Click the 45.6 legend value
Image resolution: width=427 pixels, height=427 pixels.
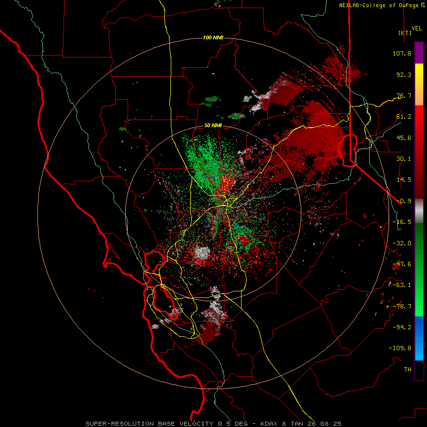(404, 138)
